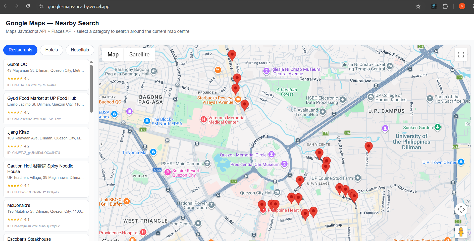Click the Presidential Car Museum icon
Image resolution: width=474 pixels, height=241 pixels.
coord(284,164)
